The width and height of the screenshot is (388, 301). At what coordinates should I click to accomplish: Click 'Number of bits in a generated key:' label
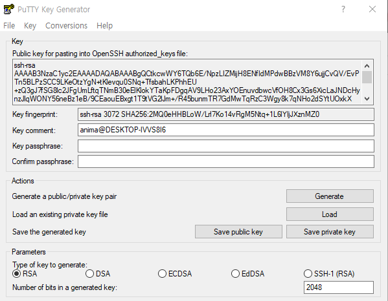click(65, 287)
